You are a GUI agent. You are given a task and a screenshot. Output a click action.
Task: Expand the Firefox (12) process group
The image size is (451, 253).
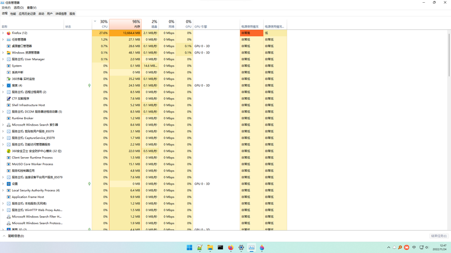[x=3, y=33]
